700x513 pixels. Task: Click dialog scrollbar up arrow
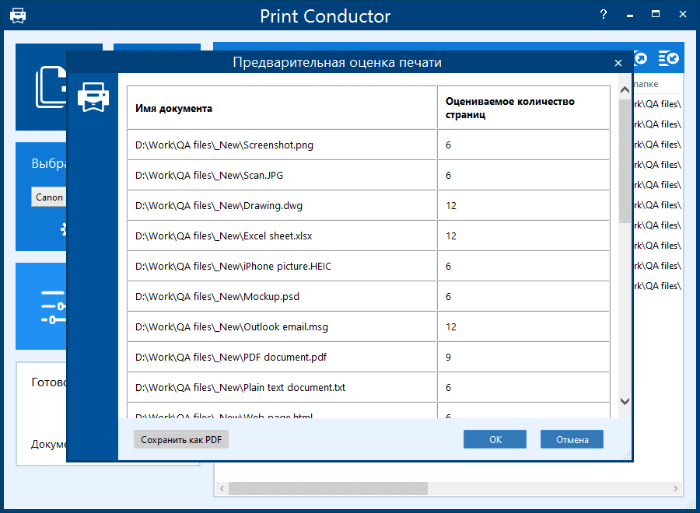tap(625, 90)
